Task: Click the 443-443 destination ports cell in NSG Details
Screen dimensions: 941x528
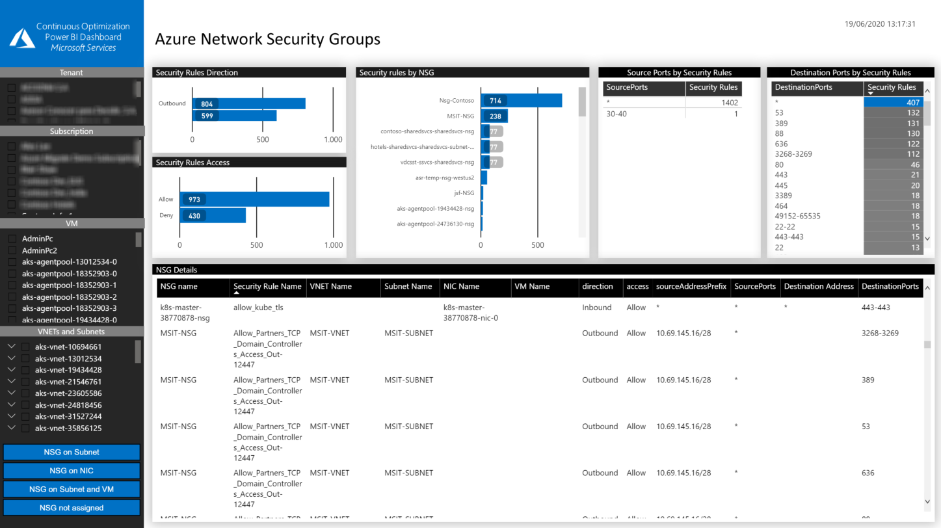Action: pyautogui.click(x=875, y=308)
